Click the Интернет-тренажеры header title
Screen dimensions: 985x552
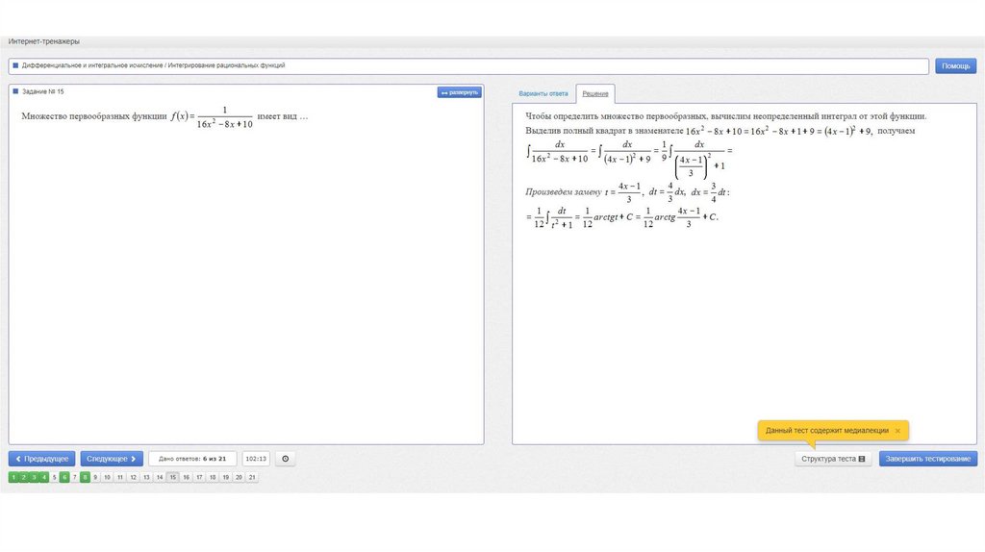coord(44,42)
